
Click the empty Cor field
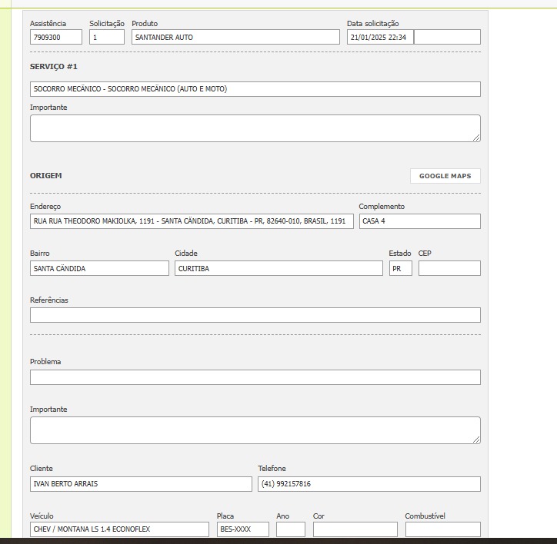click(x=355, y=529)
